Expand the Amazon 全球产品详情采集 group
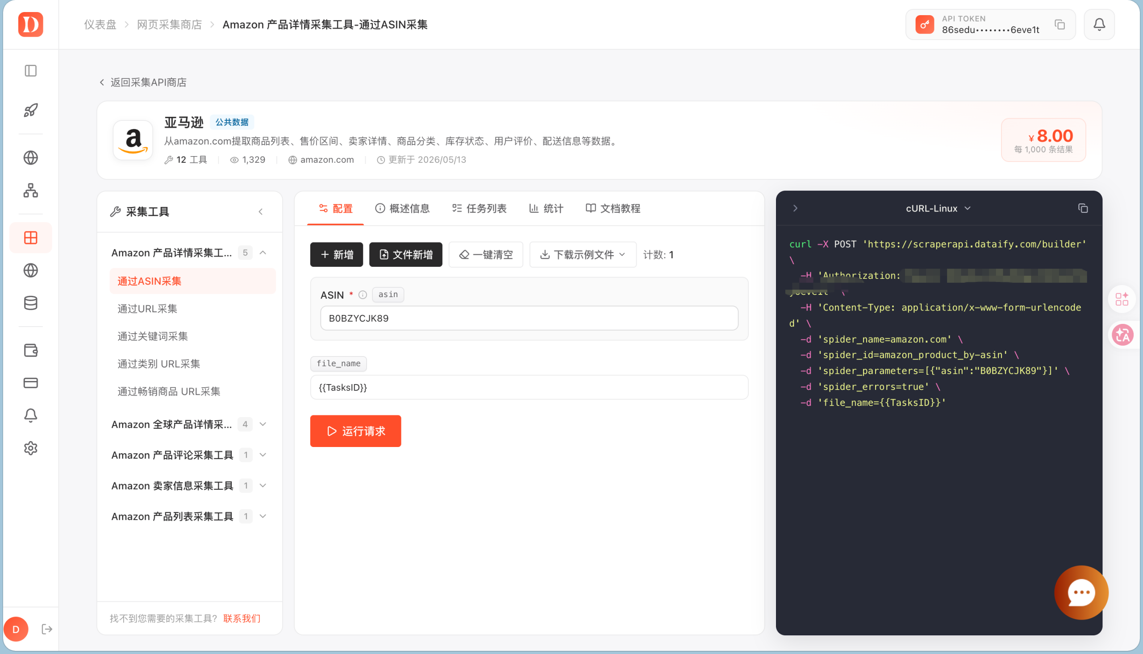Screen dimensions: 1143x654 click(263, 424)
